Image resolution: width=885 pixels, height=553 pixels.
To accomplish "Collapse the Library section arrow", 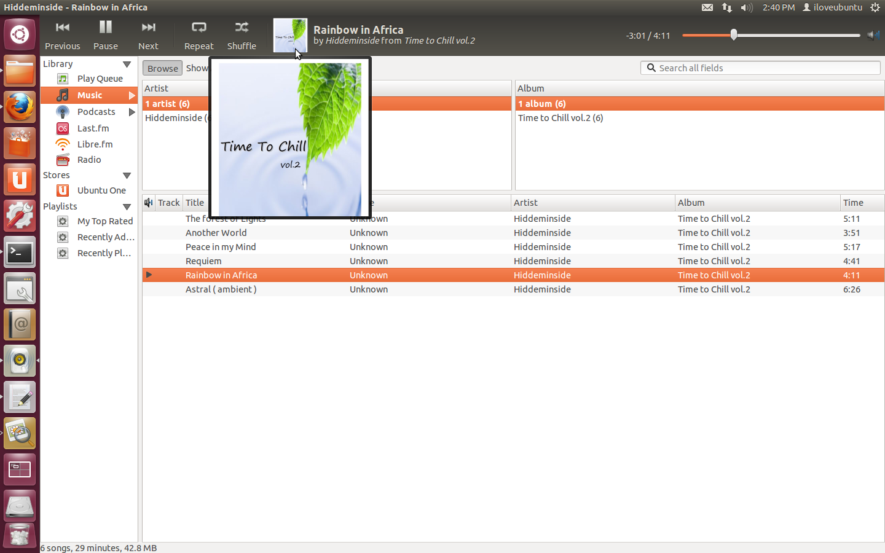I will coord(127,64).
